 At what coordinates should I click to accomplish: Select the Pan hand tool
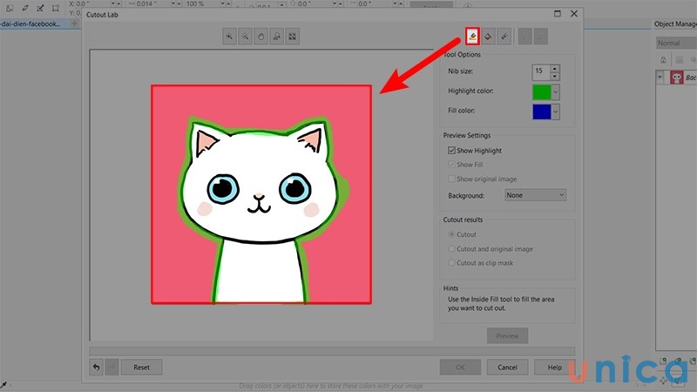261,36
